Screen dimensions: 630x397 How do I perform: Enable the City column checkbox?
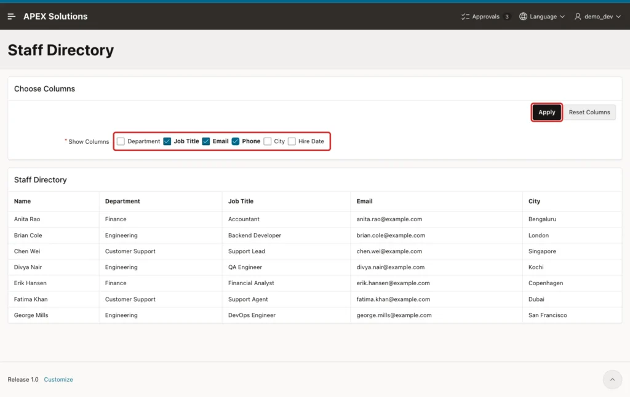click(x=268, y=141)
